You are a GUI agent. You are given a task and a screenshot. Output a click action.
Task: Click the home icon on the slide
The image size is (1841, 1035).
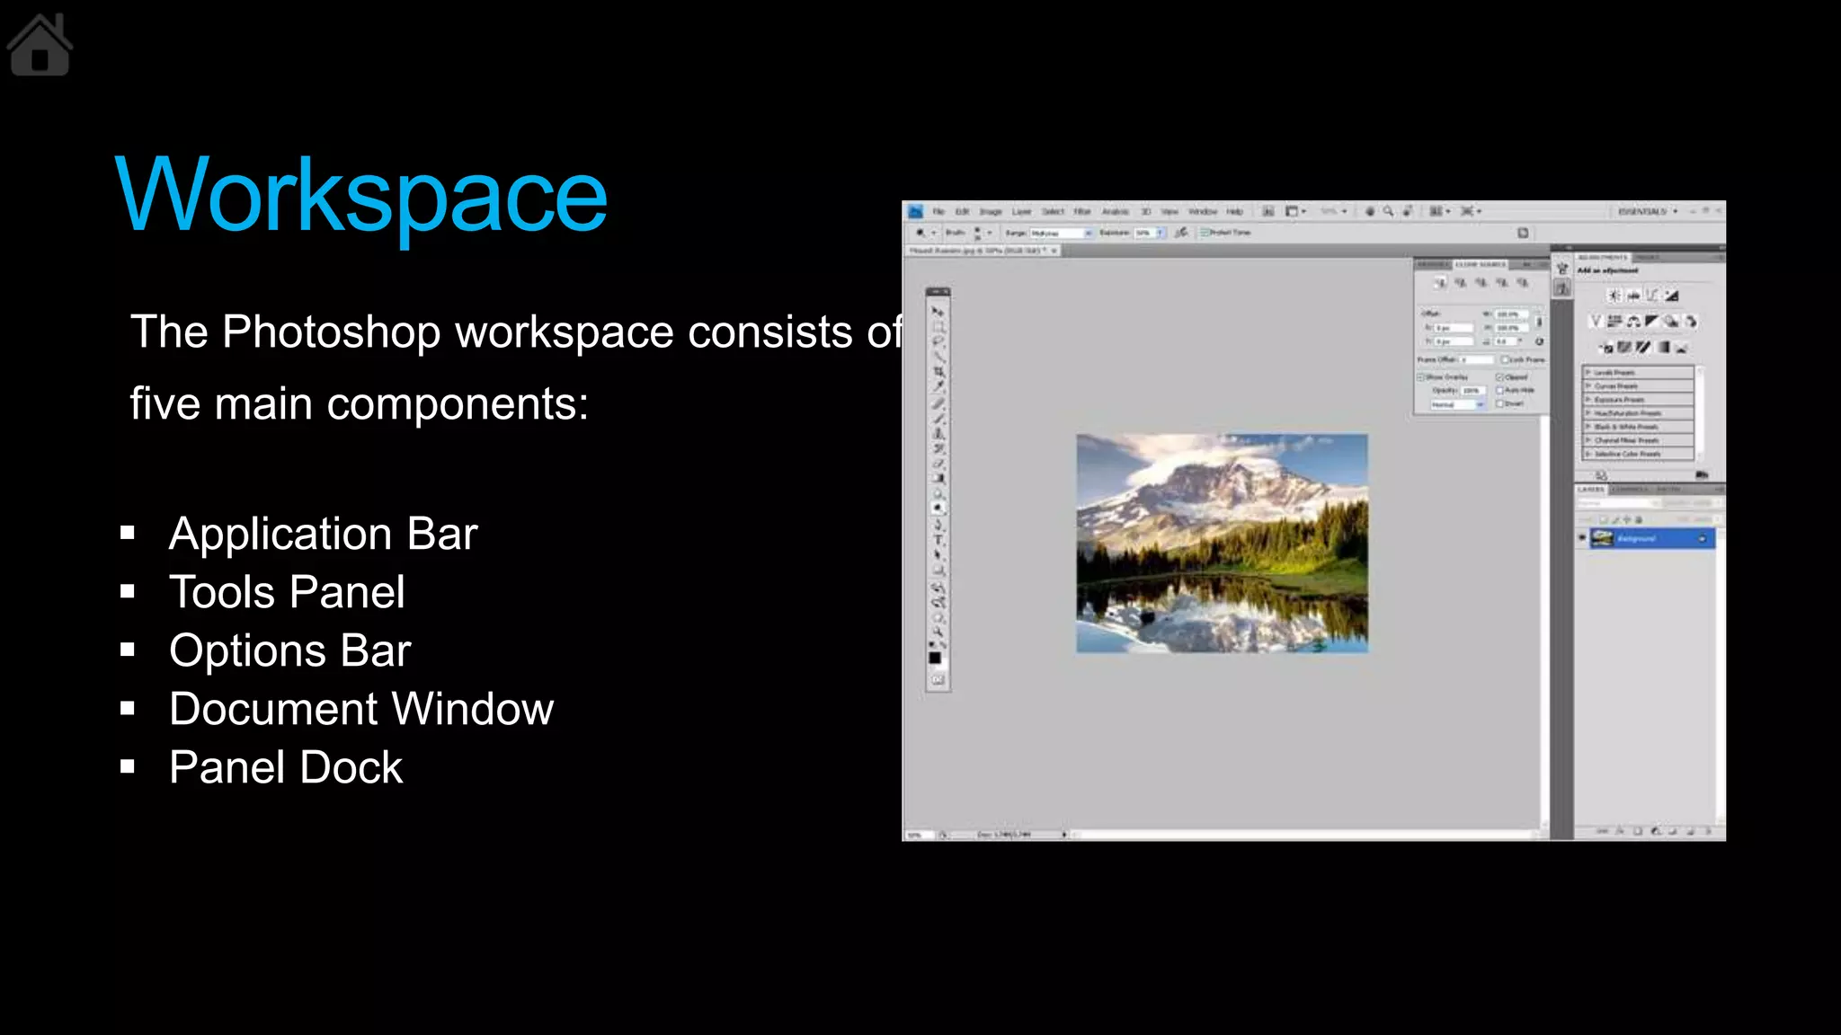click(x=40, y=45)
